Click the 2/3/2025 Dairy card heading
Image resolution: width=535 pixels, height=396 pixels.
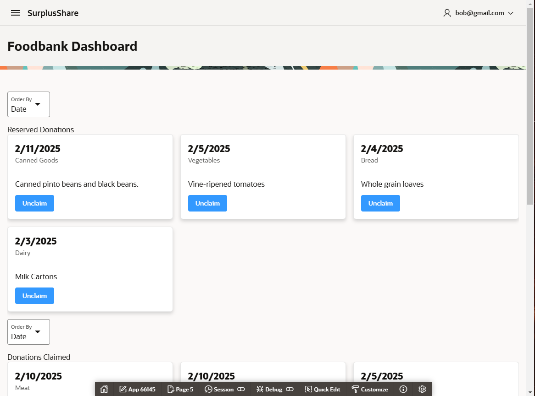[x=36, y=241]
